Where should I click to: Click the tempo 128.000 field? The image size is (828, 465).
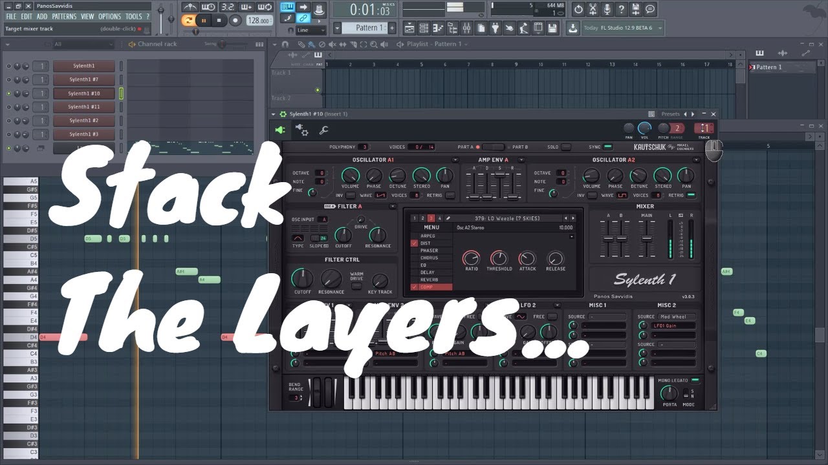click(258, 21)
